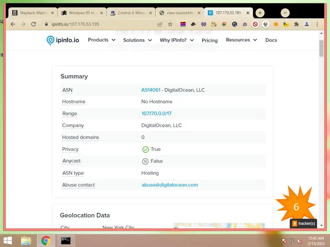Open the Windows Start menu

(8, 241)
